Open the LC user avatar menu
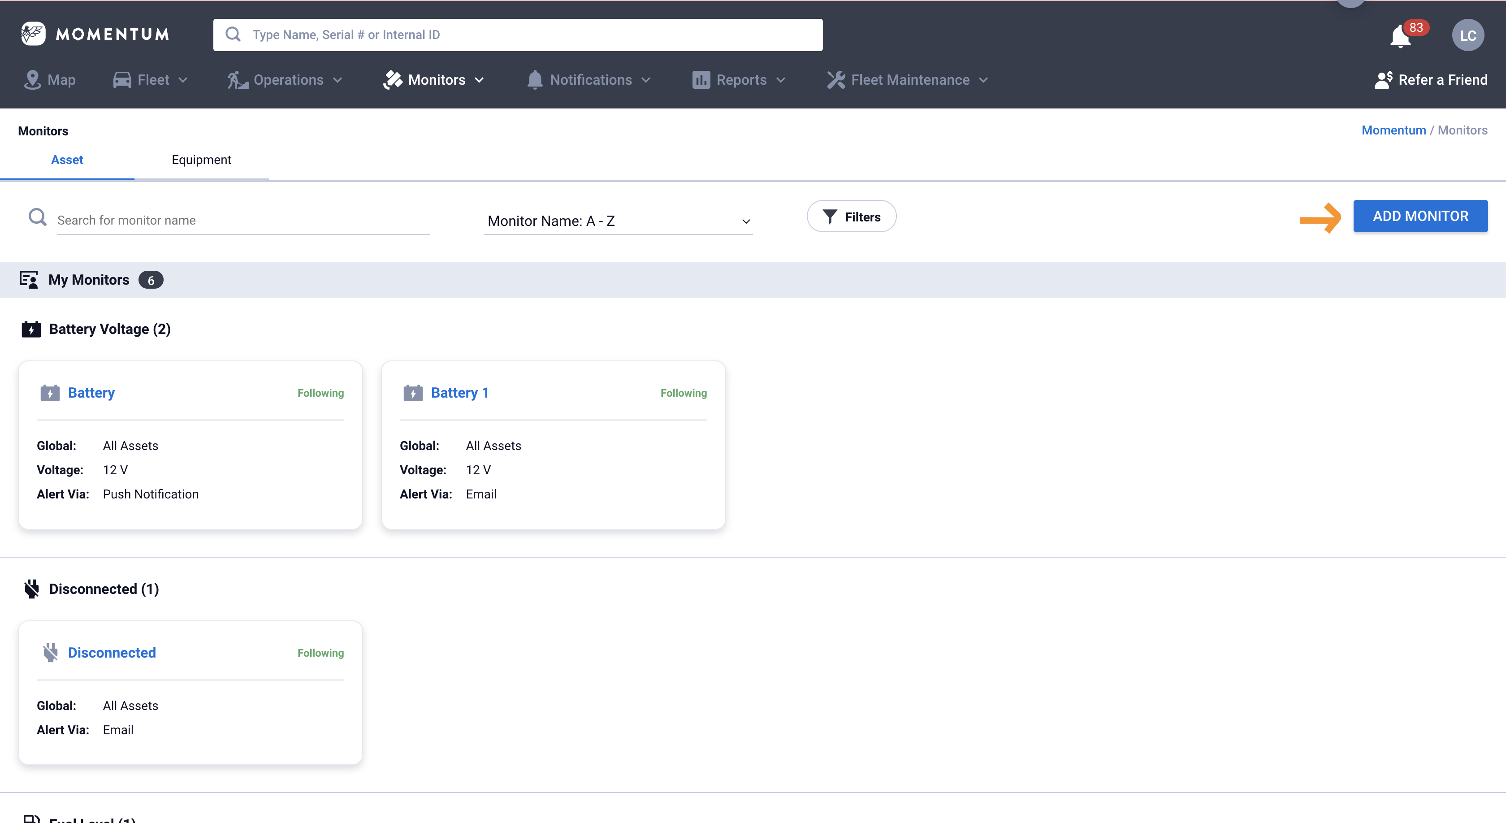This screenshot has width=1506, height=823. [x=1467, y=36]
